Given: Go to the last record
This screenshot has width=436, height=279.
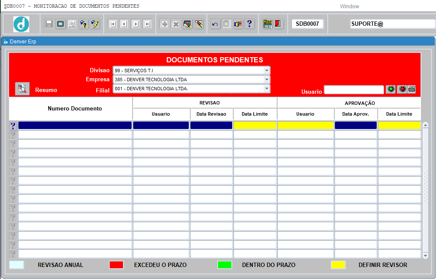Looking at the screenshot, I should point(147,24).
